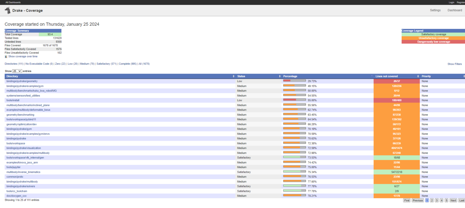Click the Login link in the top bar
Image resolution: width=465 pixels, height=208 pixels.
pyautogui.click(x=451, y=2)
